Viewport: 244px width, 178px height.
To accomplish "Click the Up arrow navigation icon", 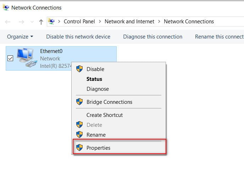I will pos(41,22).
